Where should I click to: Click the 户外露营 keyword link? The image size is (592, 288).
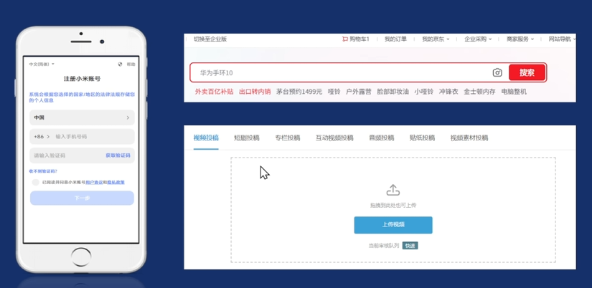pos(359,92)
